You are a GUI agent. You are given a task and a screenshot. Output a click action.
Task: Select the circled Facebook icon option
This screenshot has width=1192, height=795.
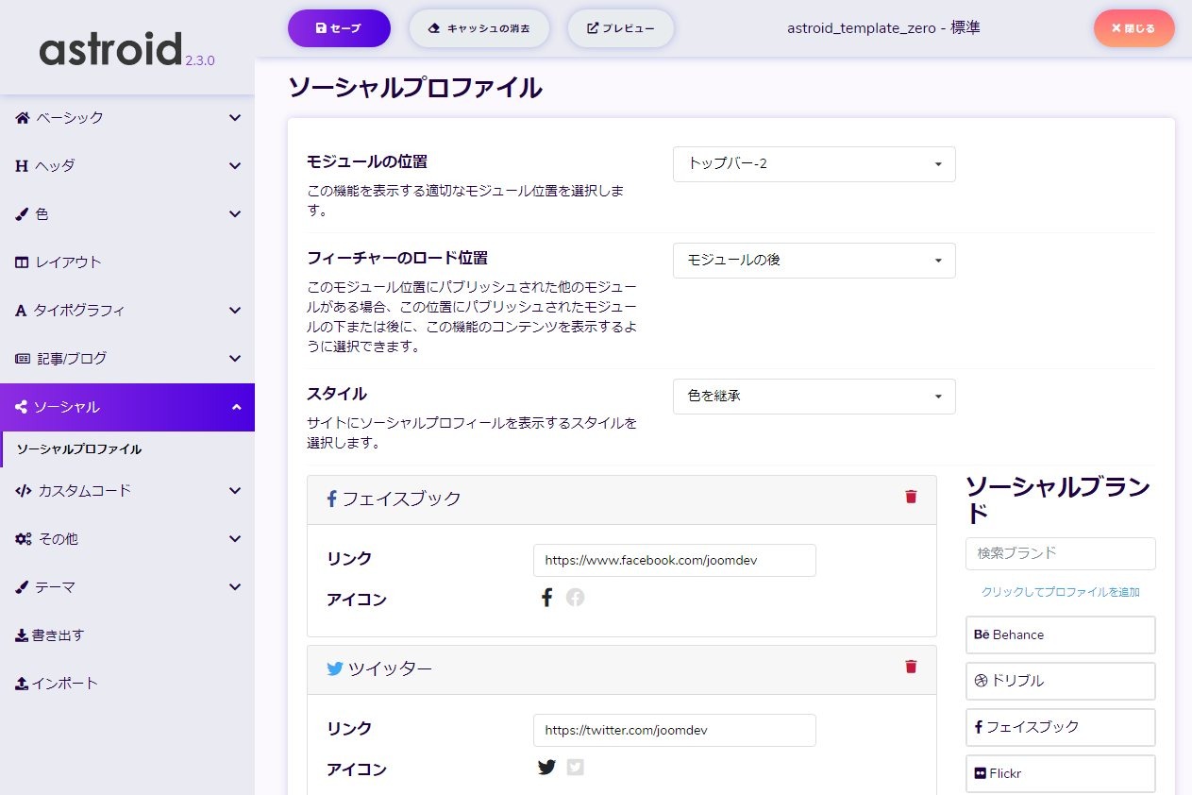(575, 598)
